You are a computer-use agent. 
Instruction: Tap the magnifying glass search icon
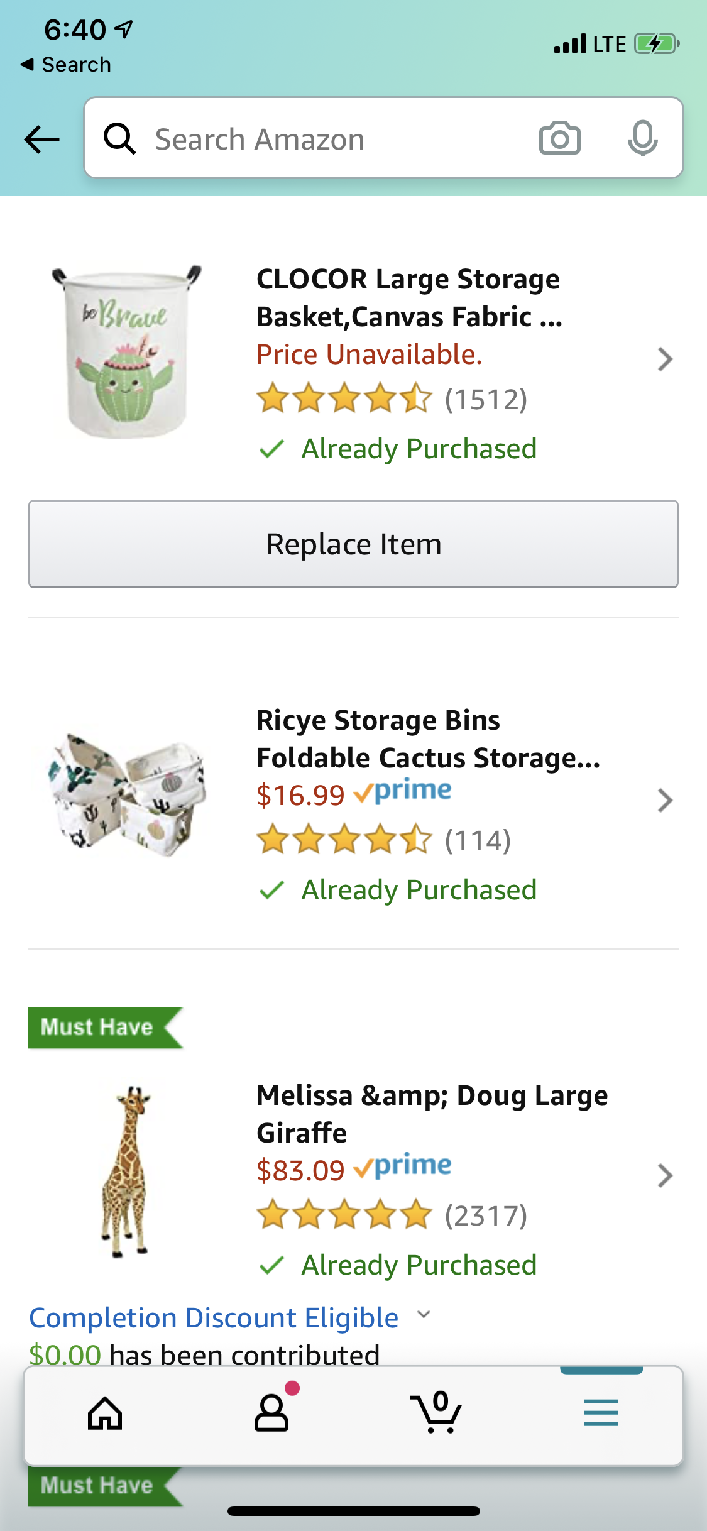[x=119, y=138]
